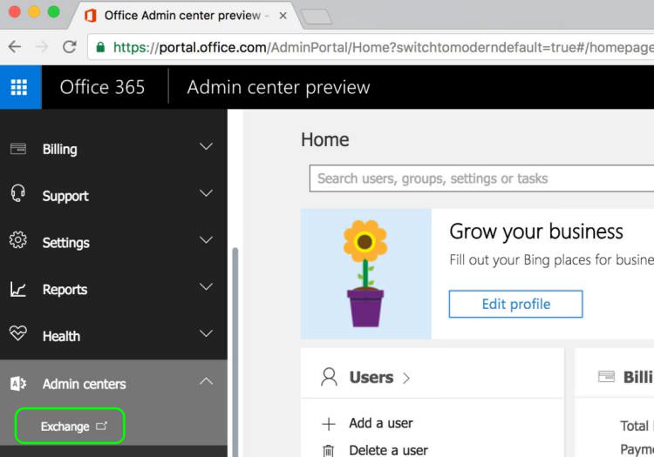Screen dimensions: 654x457
Task: Reload the page with refresh icon
Action: (x=70, y=47)
